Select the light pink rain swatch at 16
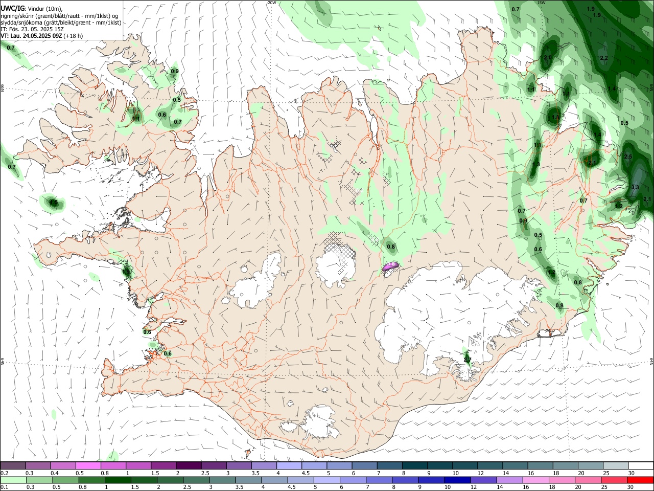This screenshot has height=491, width=654. 535,480
